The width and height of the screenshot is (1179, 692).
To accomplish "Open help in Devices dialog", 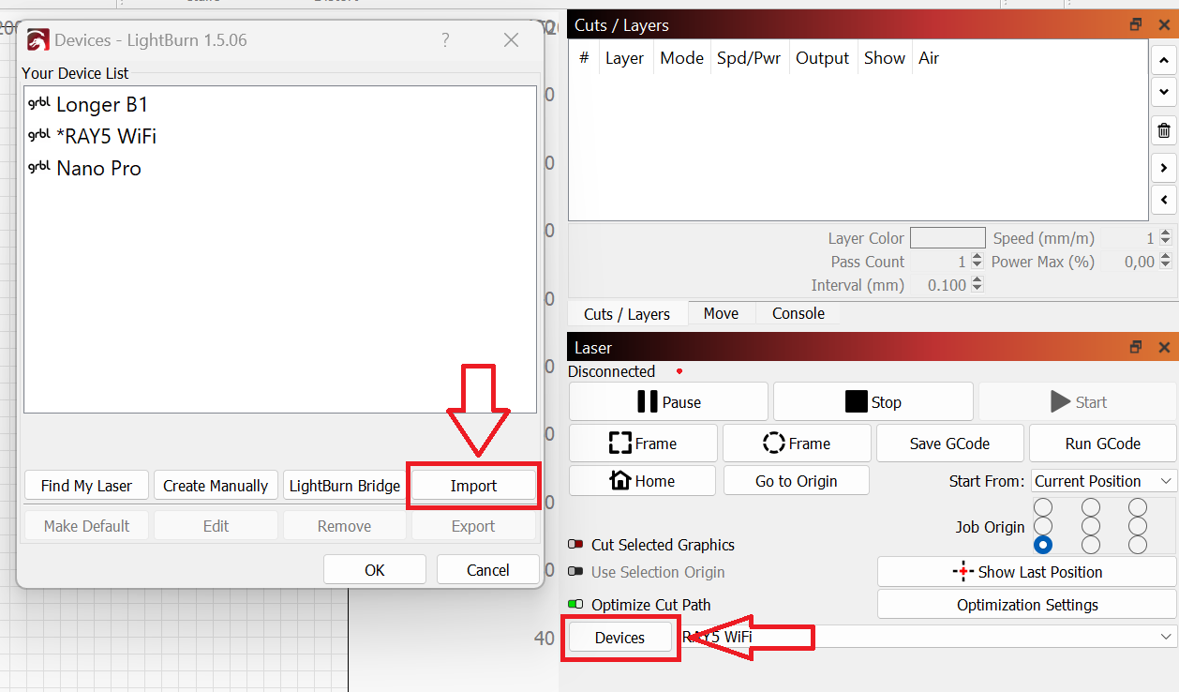I will tap(445, 40).
